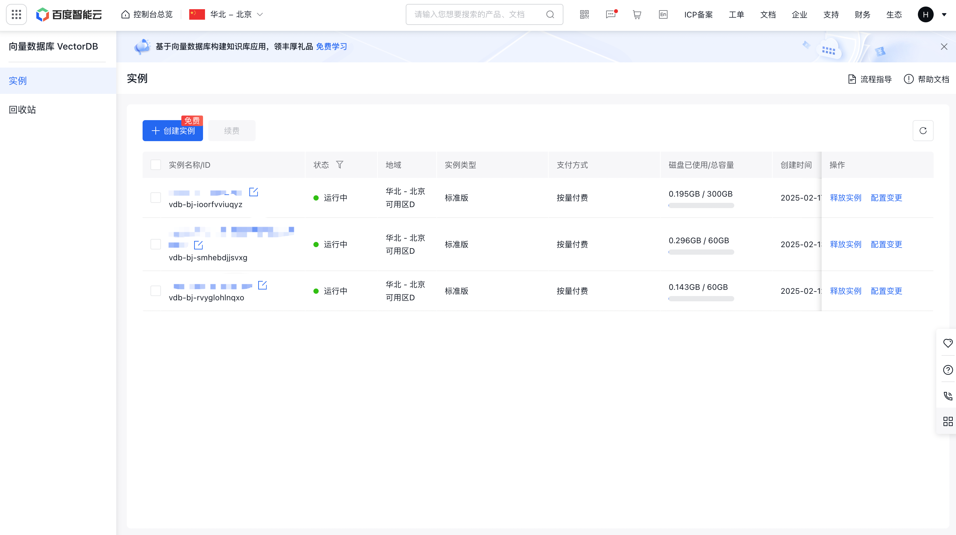The width and height of the screenshot is (956, 535).
Task: Click the search magnifier icon
Action: click(x=550, y=14)
